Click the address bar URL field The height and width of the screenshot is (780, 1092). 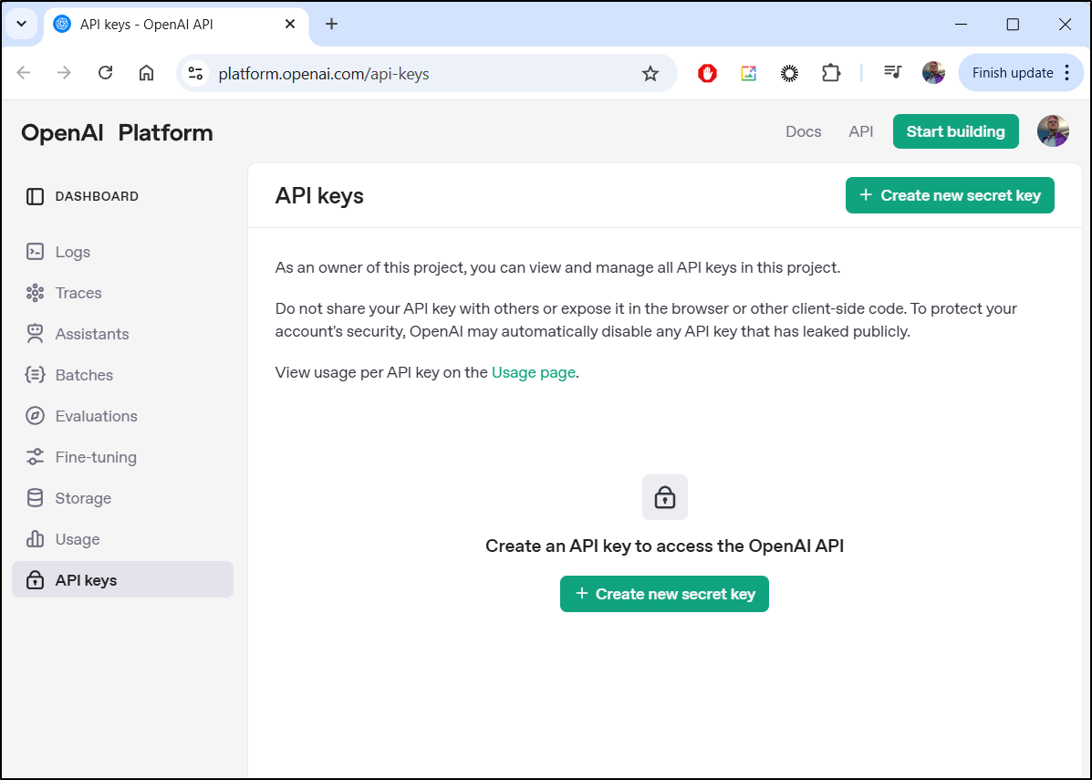pos(411,74)
